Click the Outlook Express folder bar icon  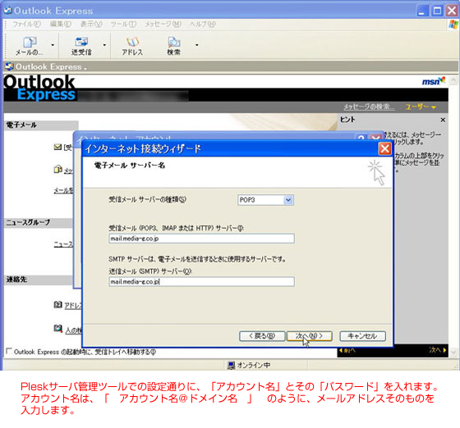click(x=9, y=66)
